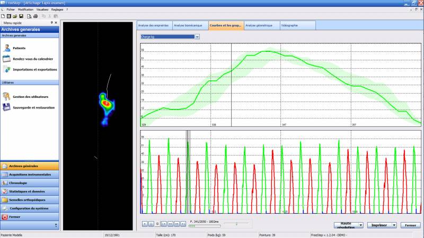424x238 pixels.
Task: Open Rendez-vous du calendrier
Action: click(35, 59)
